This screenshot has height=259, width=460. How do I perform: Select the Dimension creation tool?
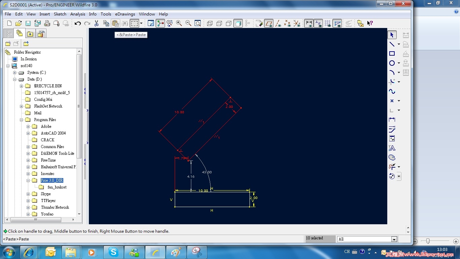click(392, 120)
